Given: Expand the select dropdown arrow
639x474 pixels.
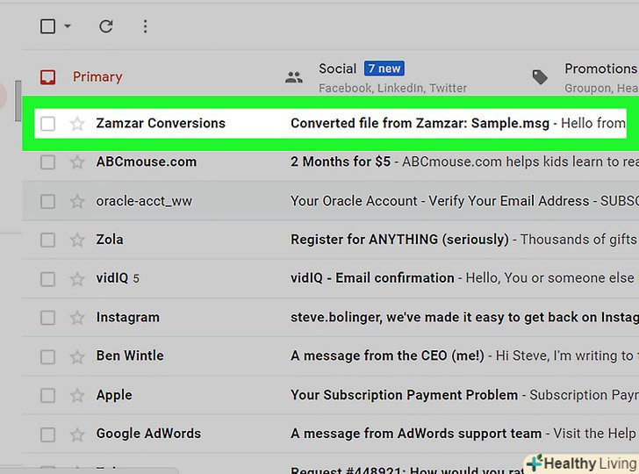Looking at the screenshot, I should pyautogui.click(x=68, y=26).
